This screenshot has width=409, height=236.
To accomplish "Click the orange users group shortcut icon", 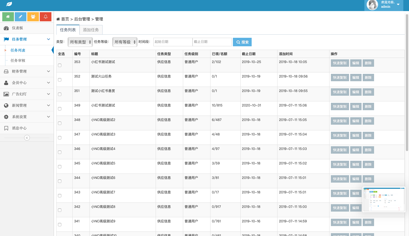I will (33, 17).
